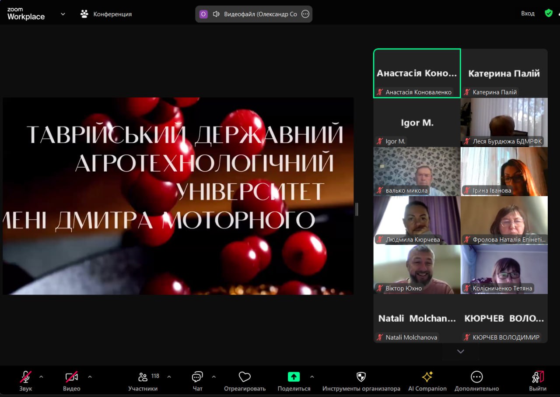Screen dimensions: 560x397
Task: Select Віктор Юхно video tile
Action: [417, 269]
